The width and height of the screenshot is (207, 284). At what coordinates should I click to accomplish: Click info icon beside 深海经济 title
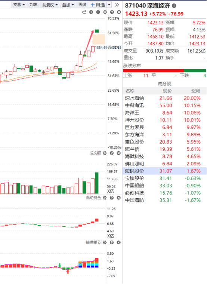[174, 6]
